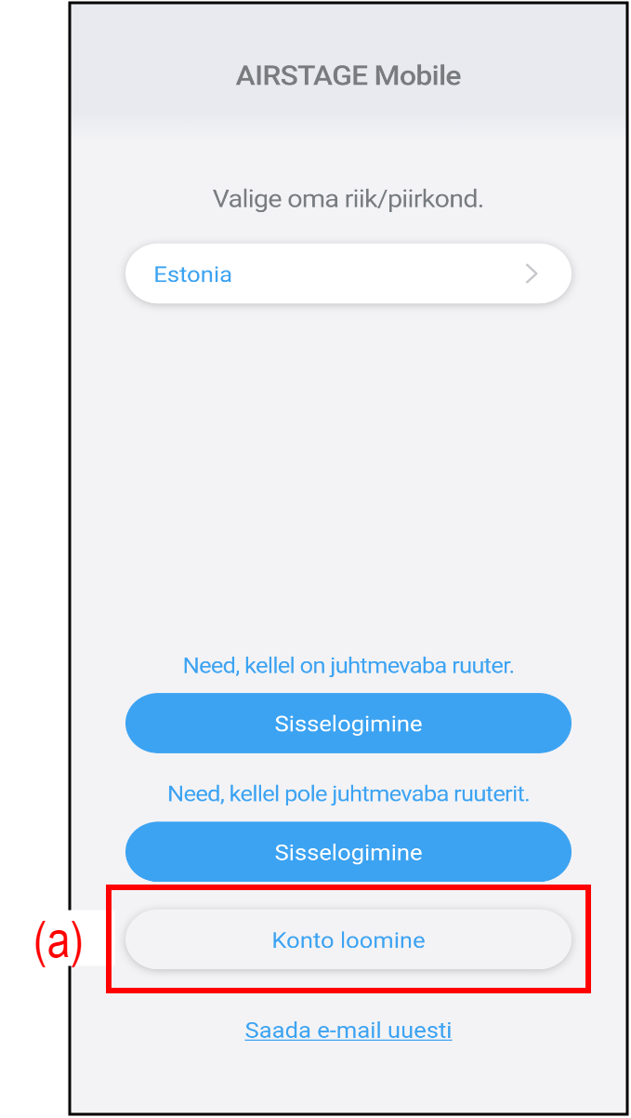Click the word Estonia in the selector

tap(192, 274)
